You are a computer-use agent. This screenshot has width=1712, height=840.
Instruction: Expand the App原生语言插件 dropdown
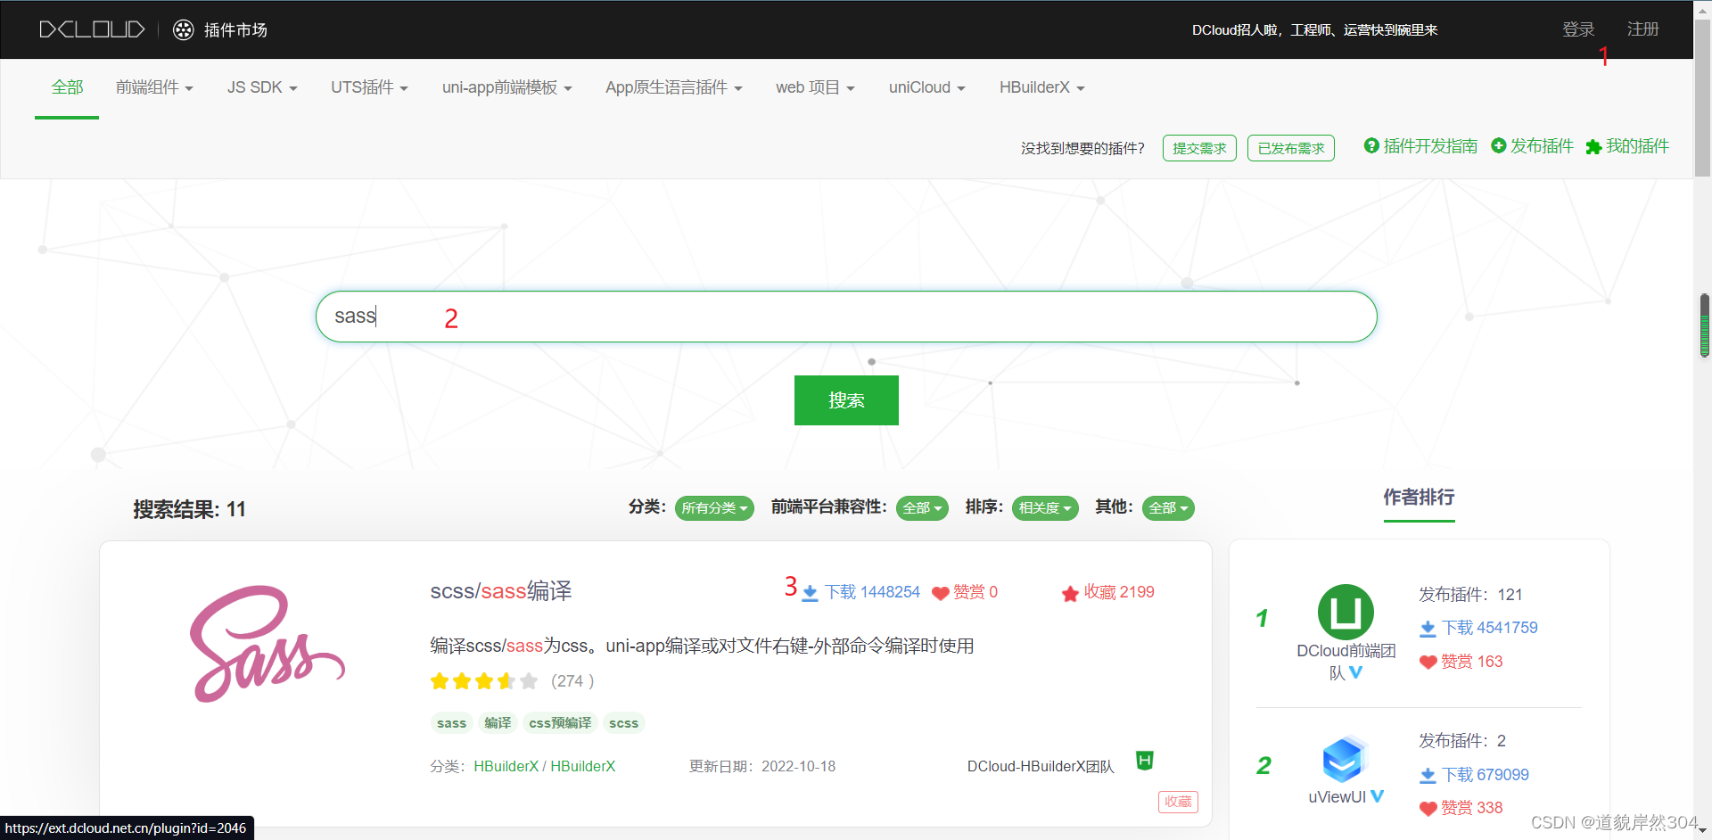[x=673, y=87]
